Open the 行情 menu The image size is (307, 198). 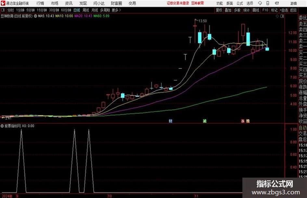40,3
